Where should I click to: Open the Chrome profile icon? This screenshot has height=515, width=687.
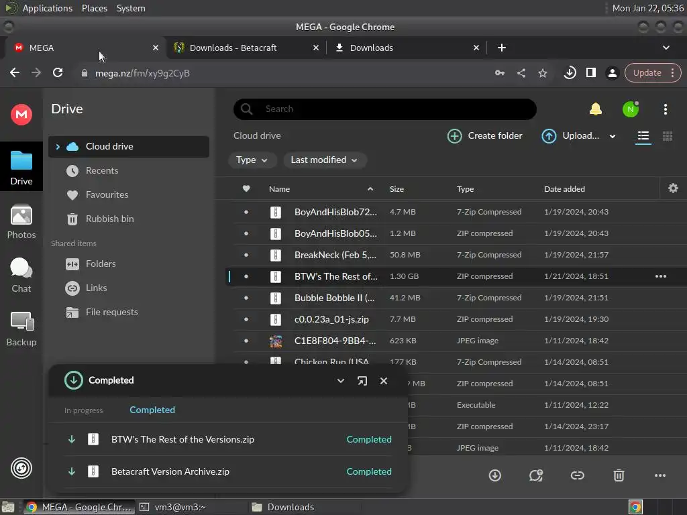point(612,73)
